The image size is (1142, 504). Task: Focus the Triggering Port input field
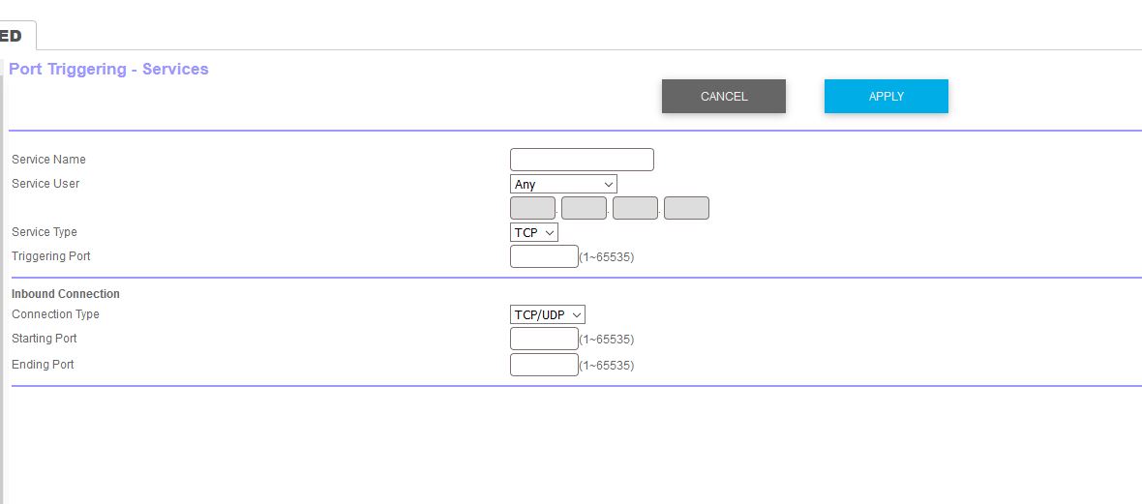(544, 256)
